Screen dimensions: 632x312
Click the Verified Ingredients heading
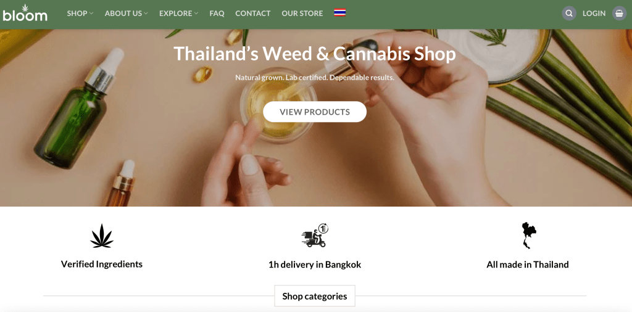pyautogui.click(x=102, y=264)
